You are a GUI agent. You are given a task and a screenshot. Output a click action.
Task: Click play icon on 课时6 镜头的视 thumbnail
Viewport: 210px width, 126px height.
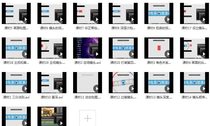tap(61, 20)
